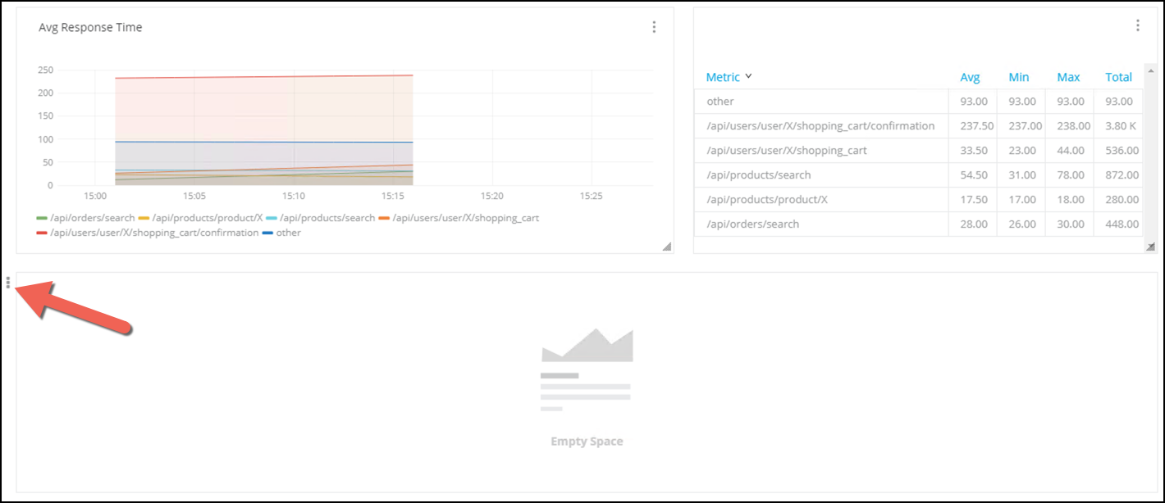Open the table panel's three-dot menu
The height and width of the screenshot is (503, 1165).
coord(1137,25)
